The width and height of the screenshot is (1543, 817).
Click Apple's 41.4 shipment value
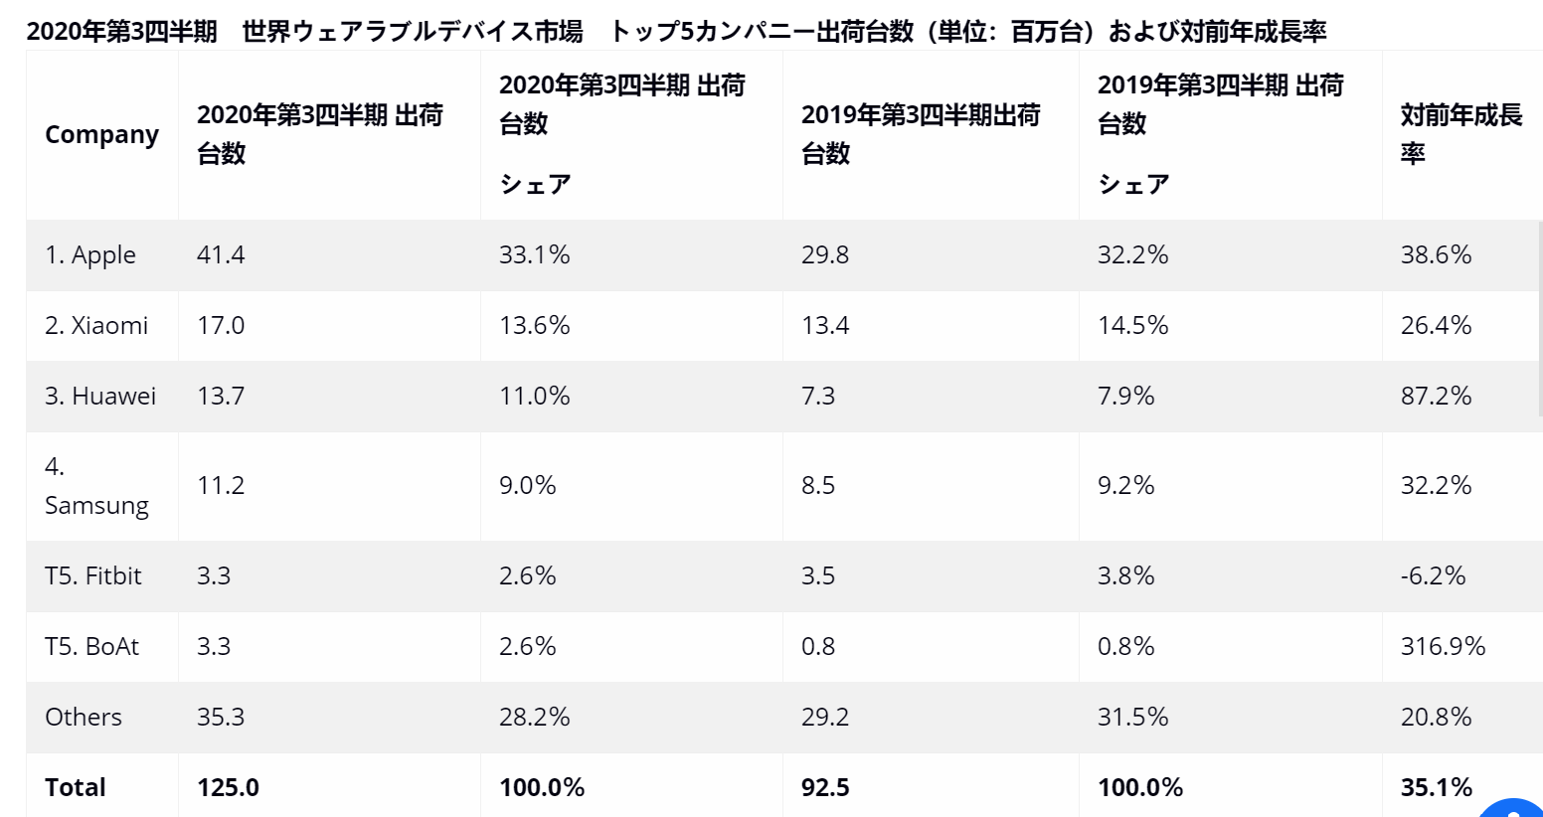(x=221, y=255)
